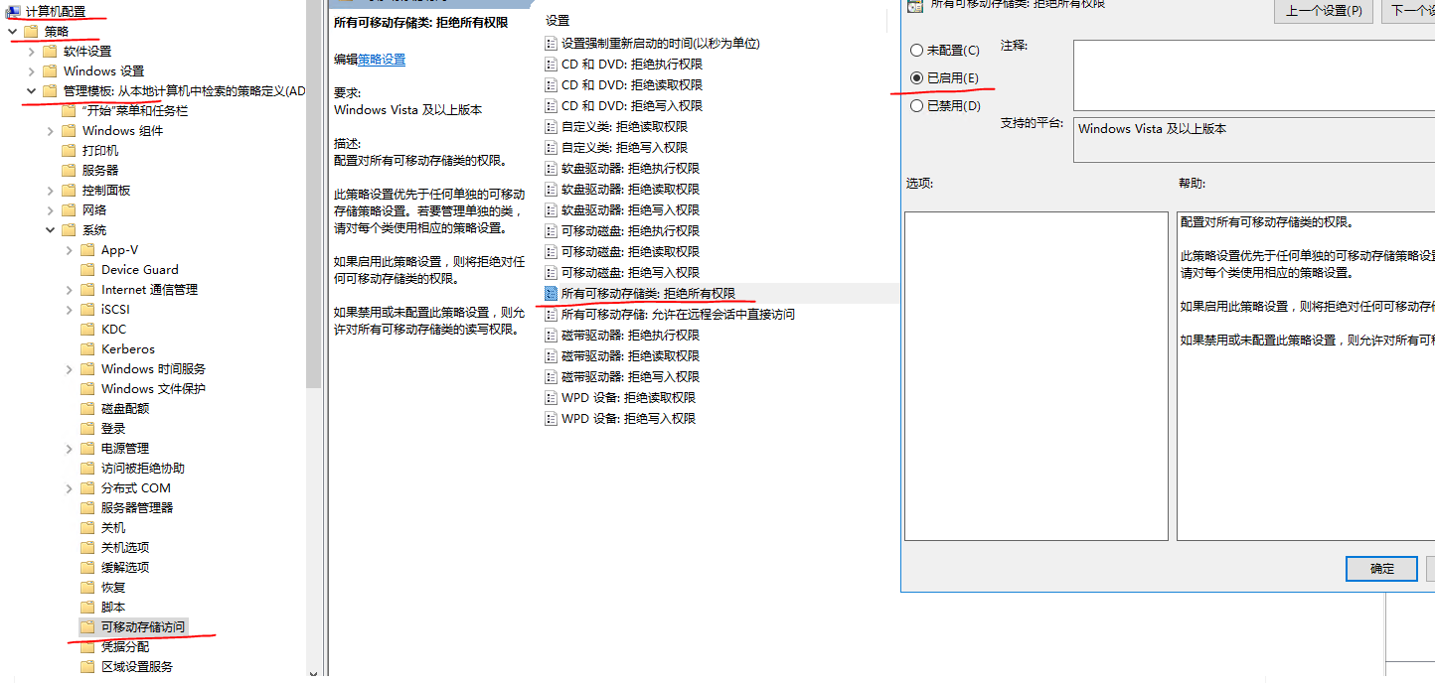Viewport: 1435px width, 683px height.
Task: Click the 可移动存储访问 folder icon
Action: (87, 626)
